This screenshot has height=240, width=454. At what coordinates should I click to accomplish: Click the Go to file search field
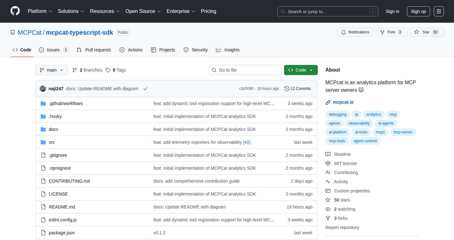[x=245, y=70]
